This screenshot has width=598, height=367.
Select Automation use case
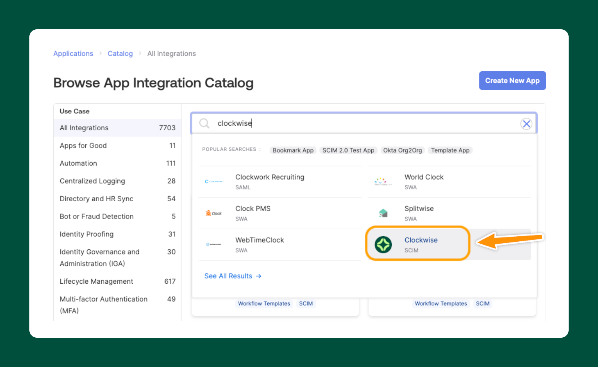pos(117,163)
